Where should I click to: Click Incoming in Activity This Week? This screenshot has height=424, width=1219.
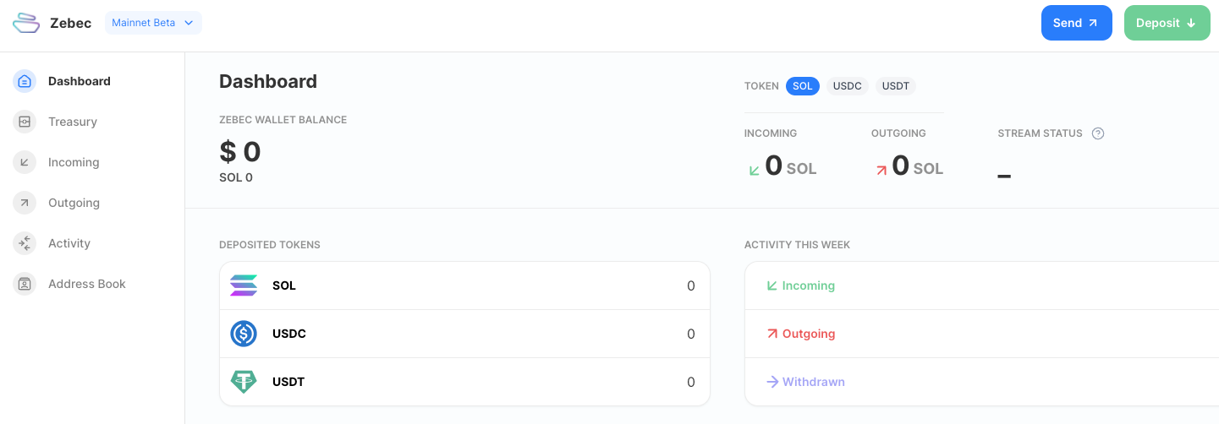point(809,285)
